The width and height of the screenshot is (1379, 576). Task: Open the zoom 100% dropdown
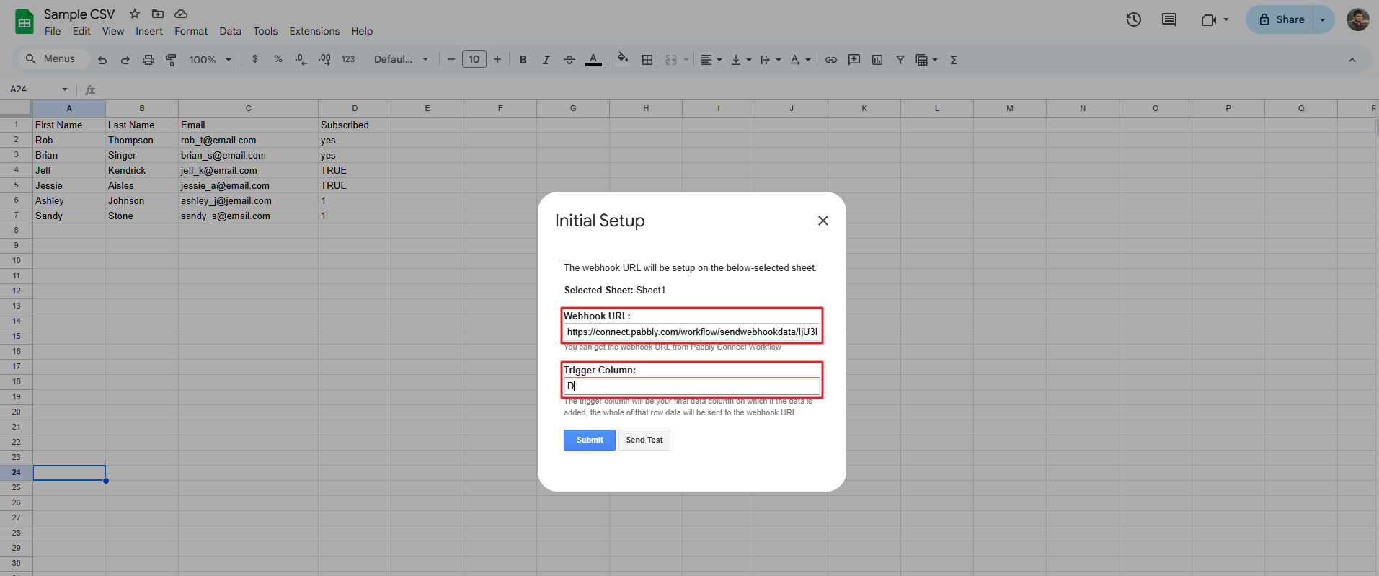click(210, 60)
